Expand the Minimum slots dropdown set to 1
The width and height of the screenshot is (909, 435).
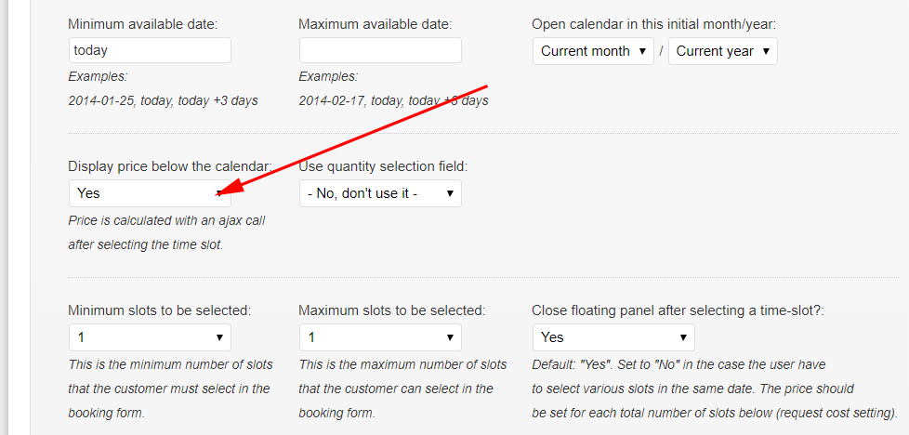(x=150, y=337)
